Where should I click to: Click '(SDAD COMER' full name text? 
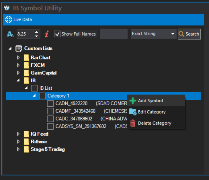[111, 103]
